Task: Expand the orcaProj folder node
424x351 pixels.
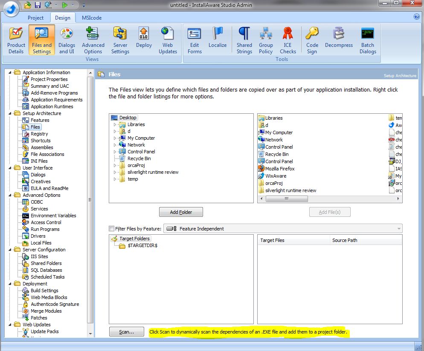Action: point(115,165)
